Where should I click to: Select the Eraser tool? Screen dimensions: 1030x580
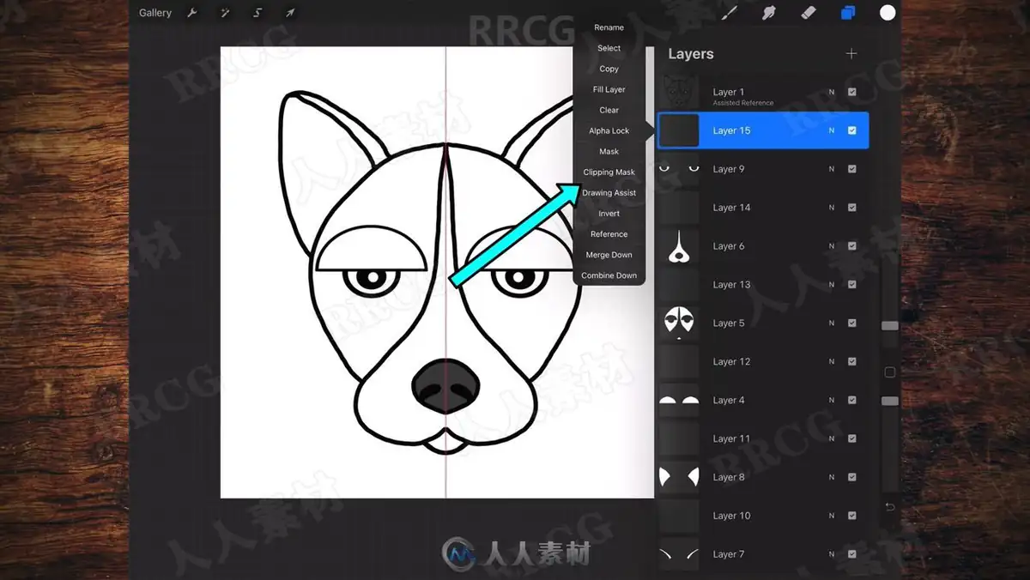pos(809,12)
